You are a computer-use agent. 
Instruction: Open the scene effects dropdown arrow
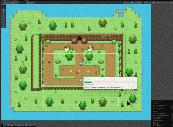pyautogui.click(x=155, y=3)
